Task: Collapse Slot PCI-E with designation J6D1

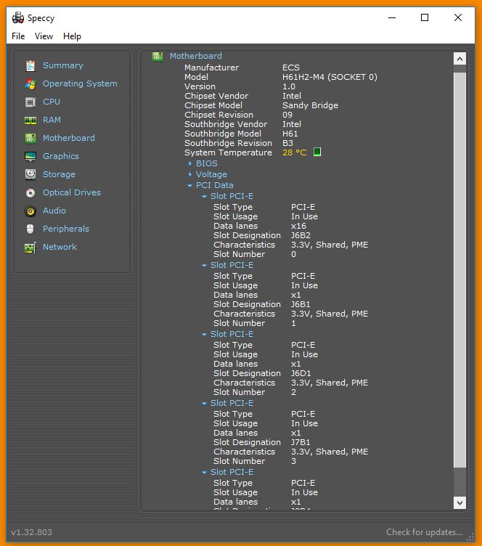Action: click(x=204, y=334)
